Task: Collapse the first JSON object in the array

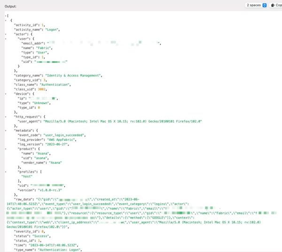Action: 5,21
